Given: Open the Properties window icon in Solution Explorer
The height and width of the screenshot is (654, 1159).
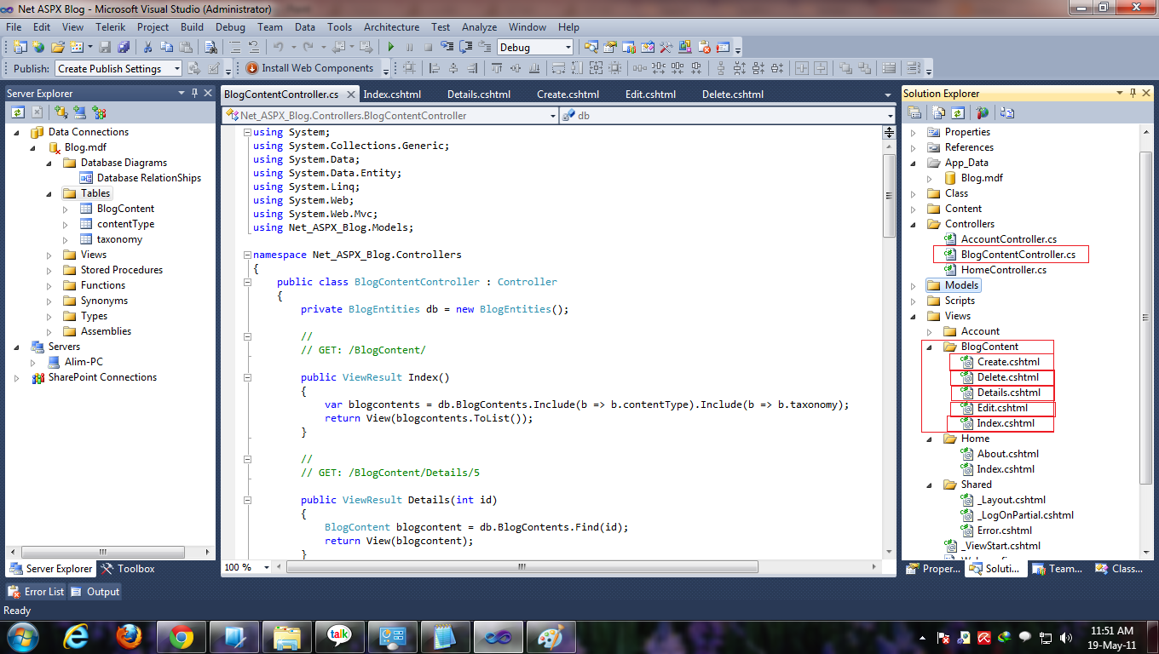Looking at the screenshot, I should coord(914,112).
